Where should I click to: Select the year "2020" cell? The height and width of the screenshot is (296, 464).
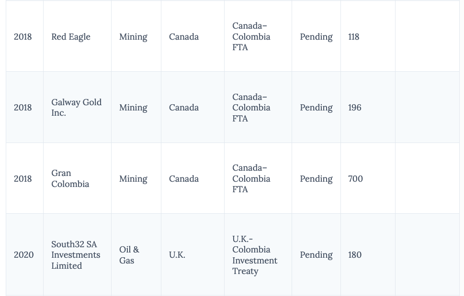coord(24,255)
